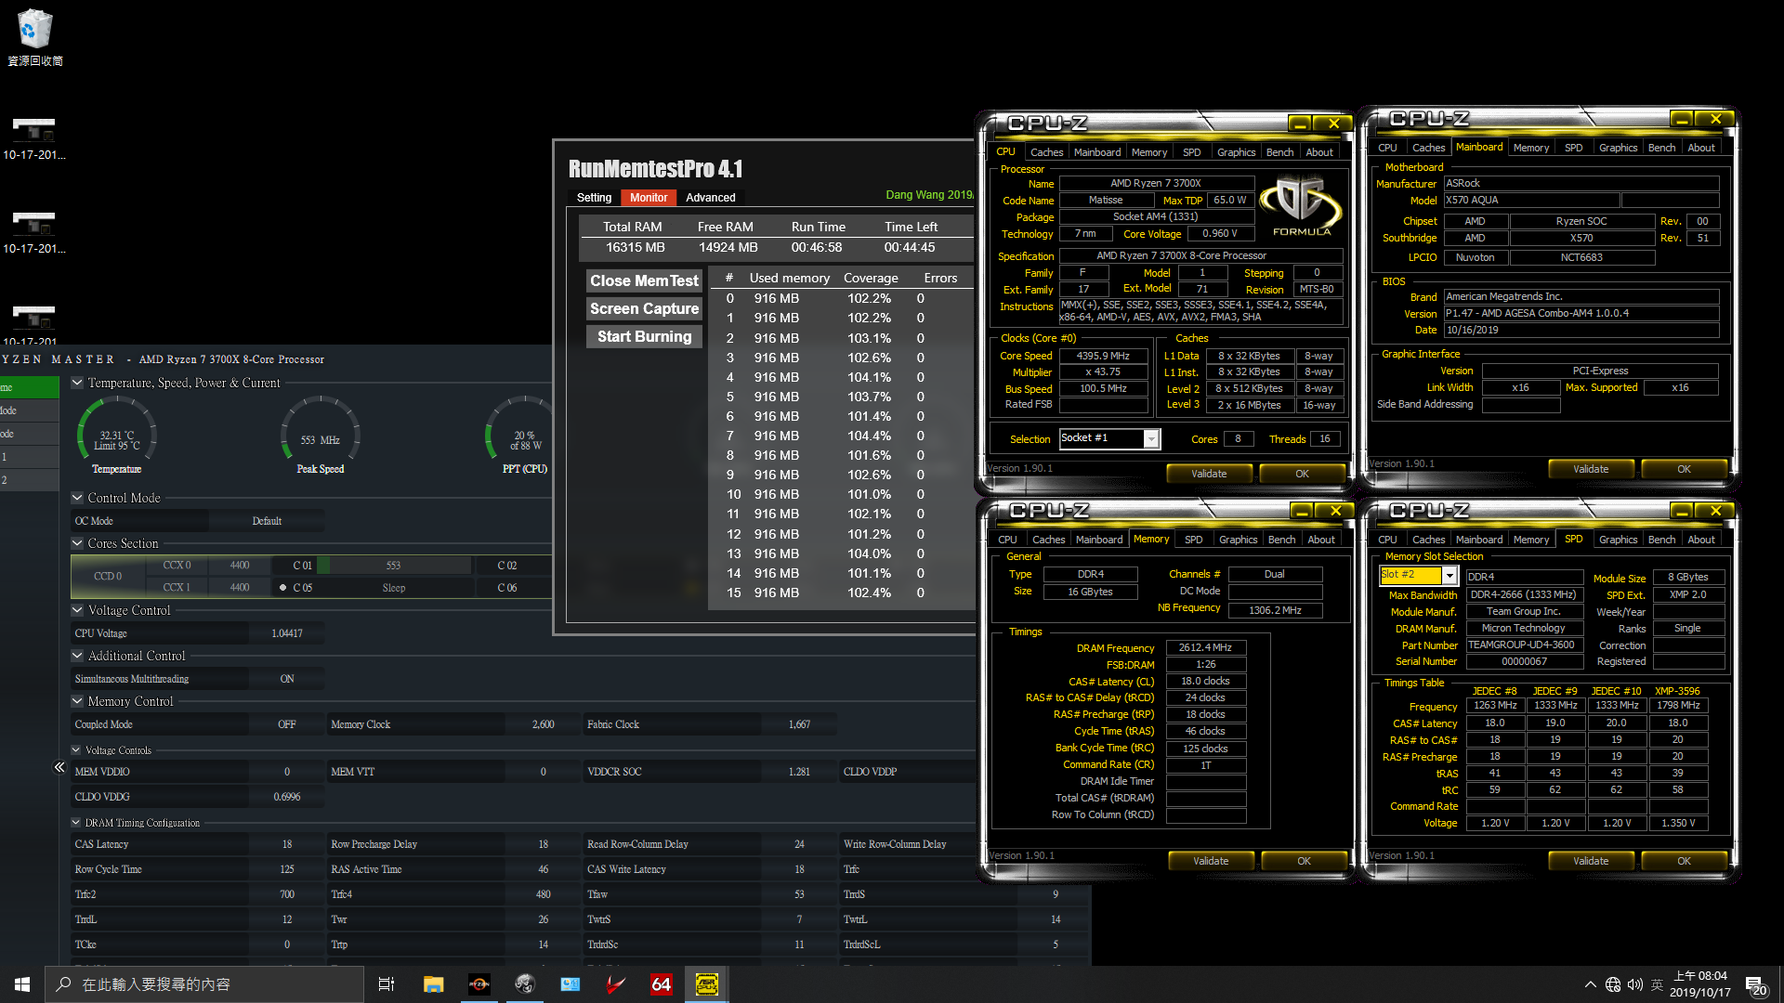Image resolution: width=1784 pixels, height=1003 pixels.
Task: Click the Windows search text box
Action: point(204,984)
